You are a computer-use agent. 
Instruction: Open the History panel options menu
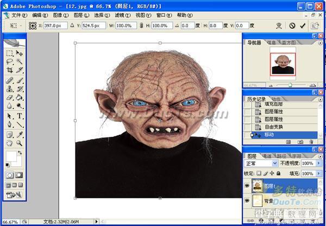click(x=321, y=99)
